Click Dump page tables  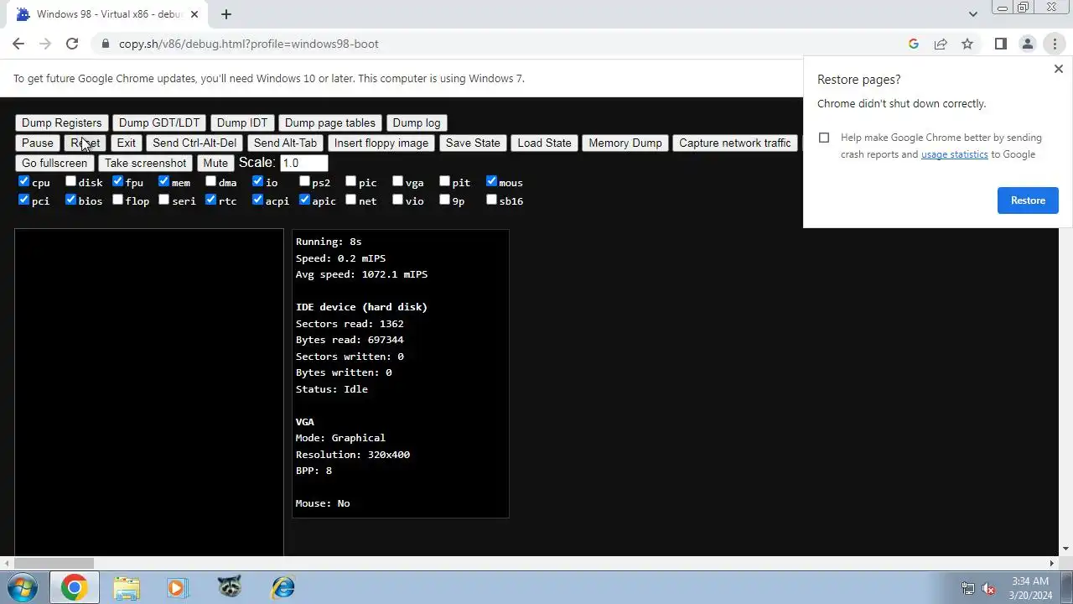[330, 122]
